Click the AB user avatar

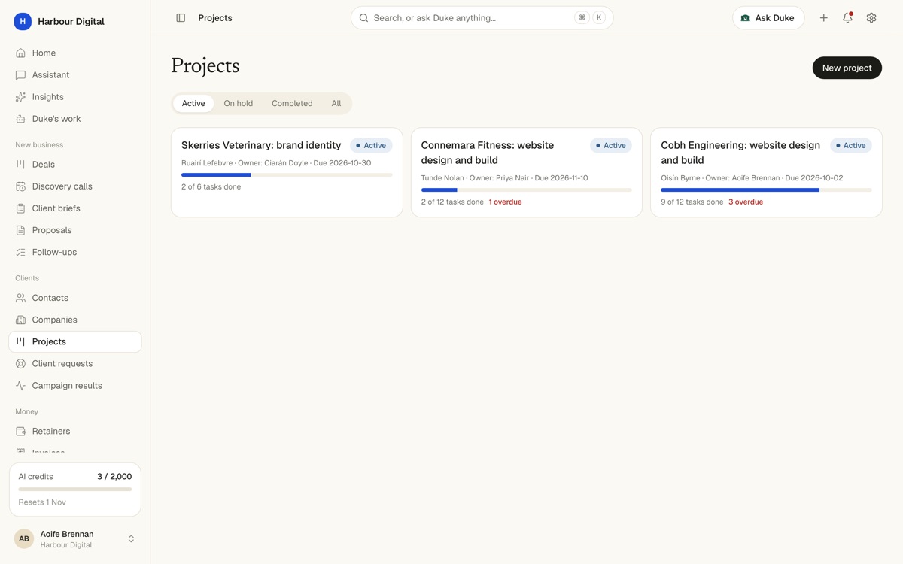[24, 538]
